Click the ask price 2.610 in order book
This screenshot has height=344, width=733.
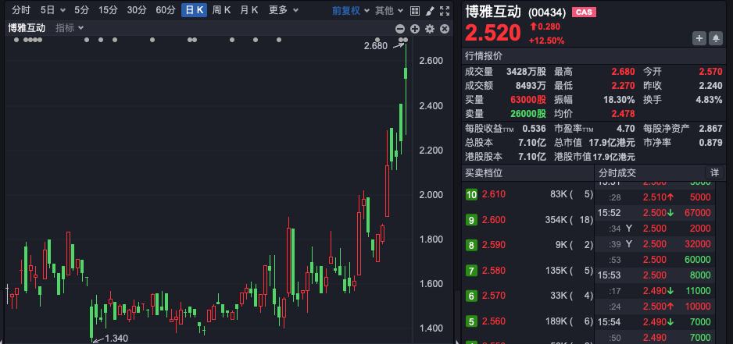click(494, 194)
